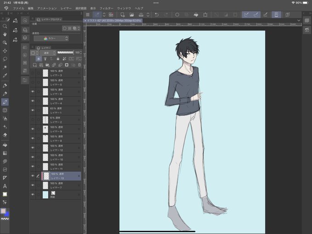Click the delete layer trash icon
Screen dimensions: 312x234
(x=79, y=65)
